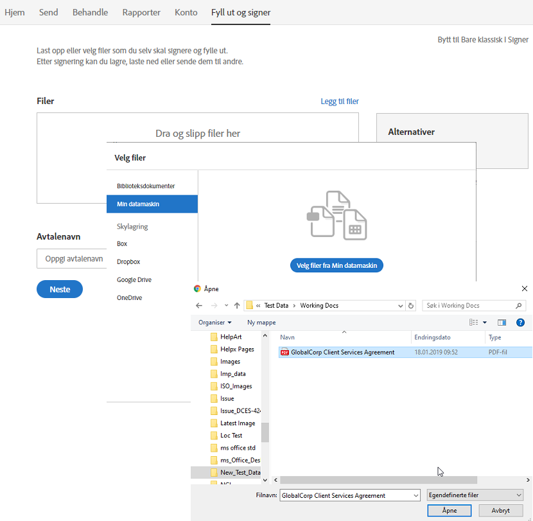Click the folder tree scroll-up arrow
Image resolution: width=533 pixels, height=521 pixels.
(265, 335)
